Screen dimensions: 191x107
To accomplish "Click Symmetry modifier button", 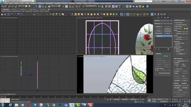I will tap(167, 29).
